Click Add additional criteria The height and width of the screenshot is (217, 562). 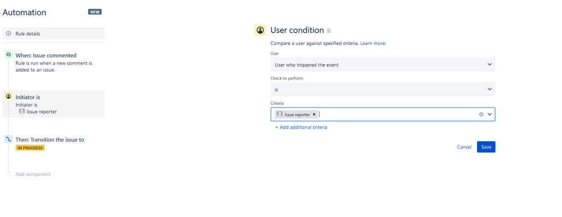[x=301, y=127]
